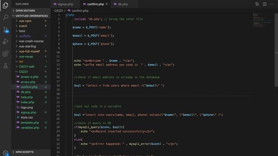Open the Explorer view in activity bar
Image resolution: width=278 pixels, height=156 pixels.
click(6, 6)
